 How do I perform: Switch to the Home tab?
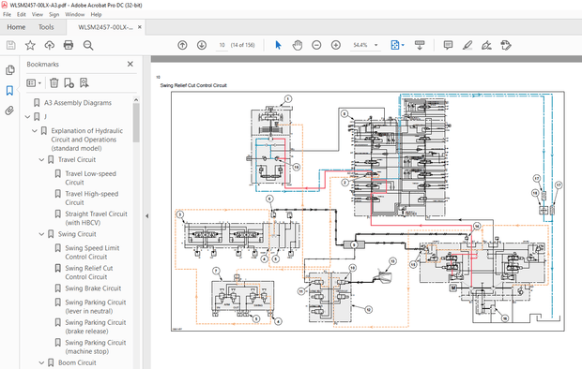coord(16,27)
